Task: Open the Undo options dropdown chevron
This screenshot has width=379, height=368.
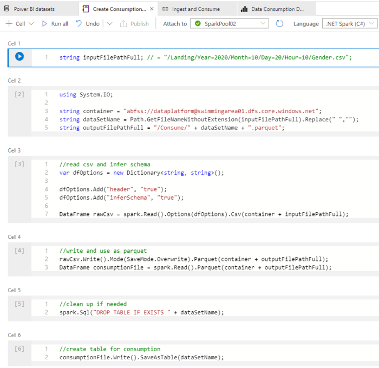Action: click(x=110, y=24)
